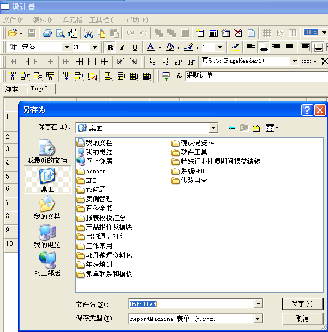Image resolution: width=328 pixels, height=332 pixels.
Task: Expand the 文件名 dropdown arrow
Action: coord(258,304)
